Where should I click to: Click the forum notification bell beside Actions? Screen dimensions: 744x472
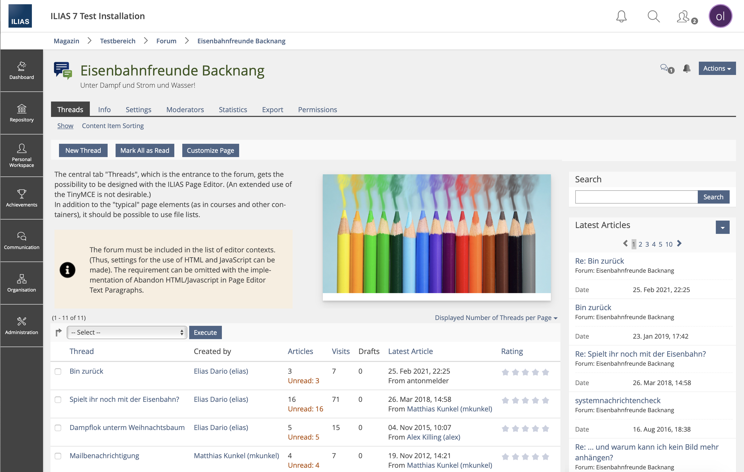pos(687,68)
